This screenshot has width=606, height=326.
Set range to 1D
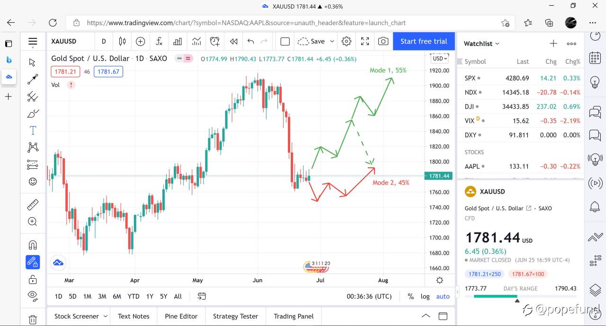[x=58, y=296]
